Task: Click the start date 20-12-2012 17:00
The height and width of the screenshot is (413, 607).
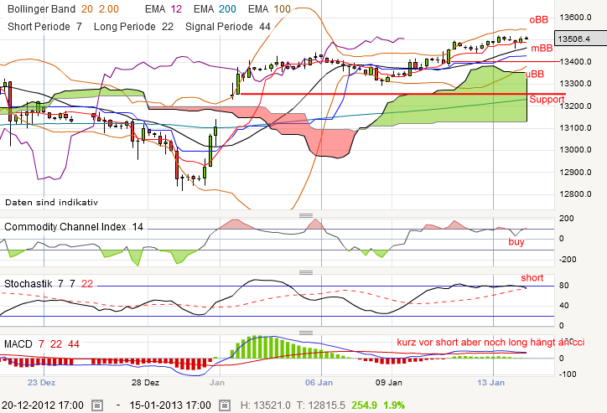Action: tap(43, 405)
